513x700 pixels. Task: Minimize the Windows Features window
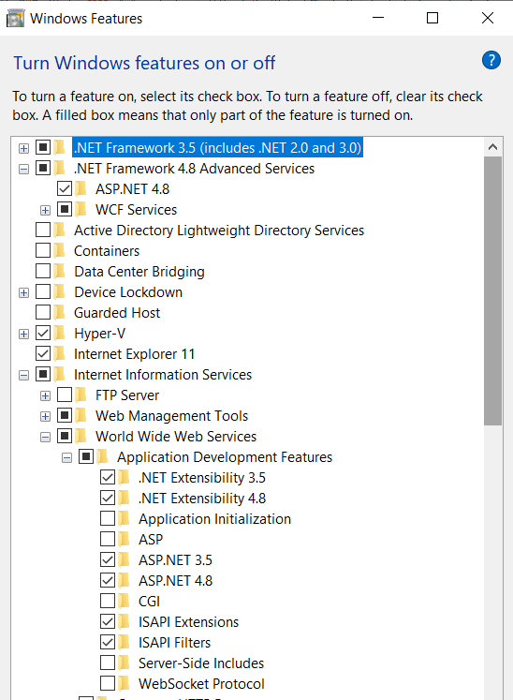point(378,18)
